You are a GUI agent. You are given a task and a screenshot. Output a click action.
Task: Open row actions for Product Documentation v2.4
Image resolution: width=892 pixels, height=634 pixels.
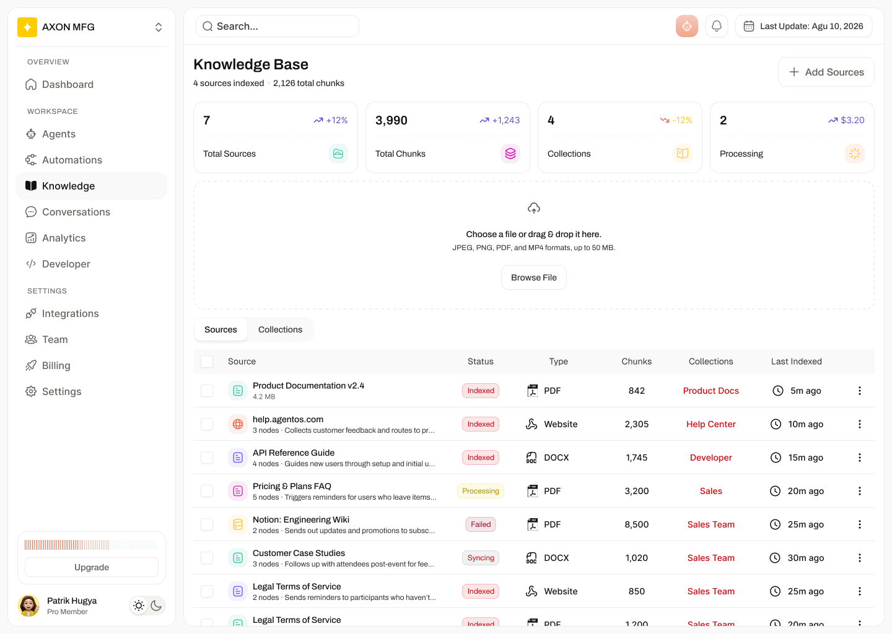tap(860, 391)
